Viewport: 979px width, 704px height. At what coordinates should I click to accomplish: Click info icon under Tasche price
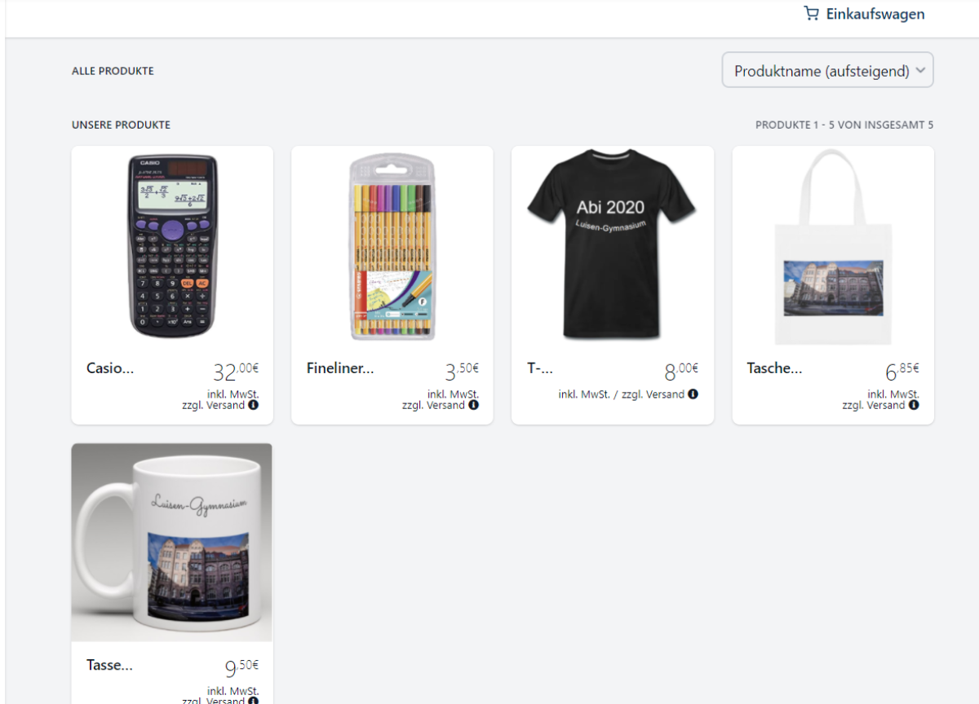click(914, 405)
